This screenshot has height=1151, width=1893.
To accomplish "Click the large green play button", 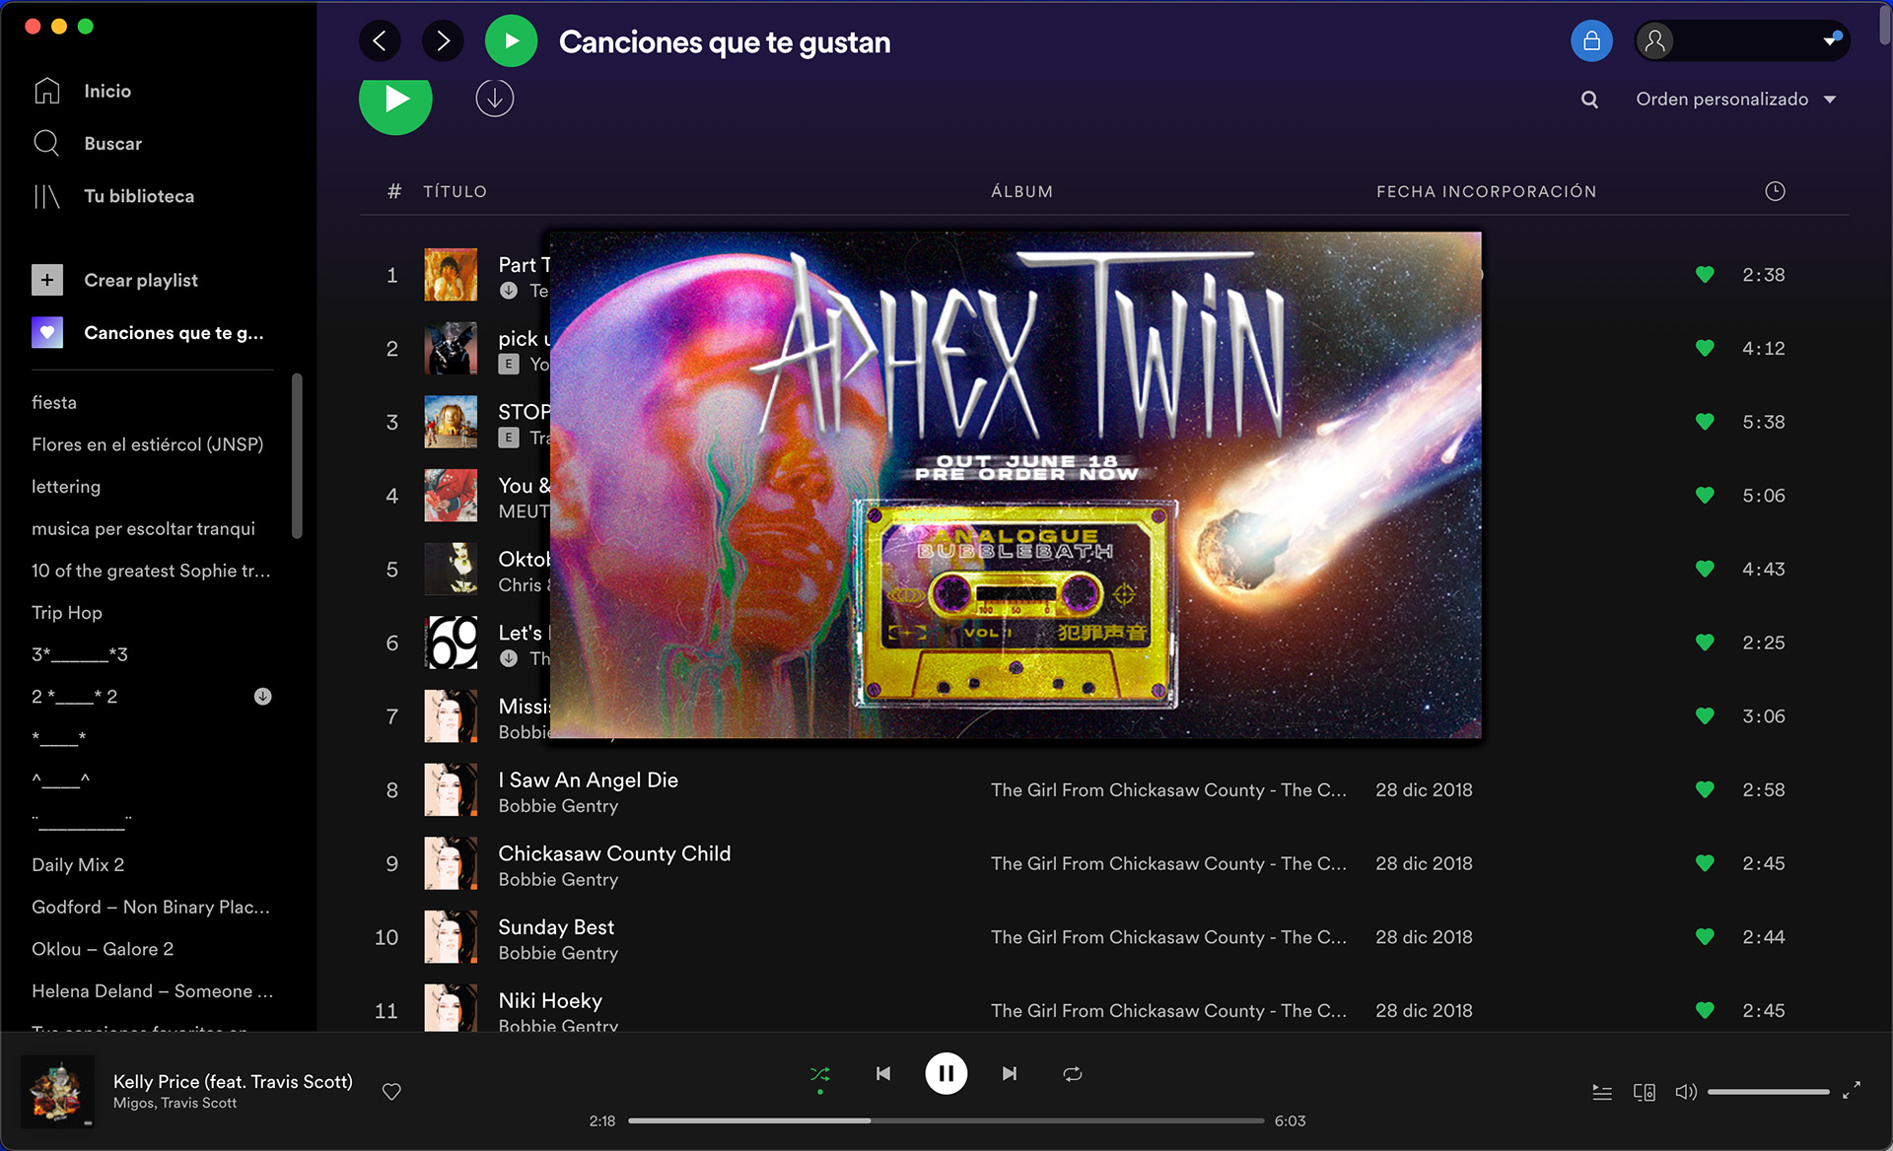I will pos(395,99).
